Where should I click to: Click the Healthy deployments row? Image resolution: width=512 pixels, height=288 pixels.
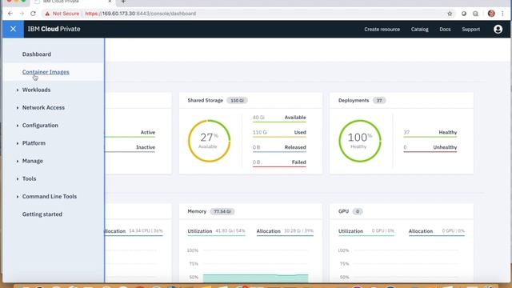(430, 133)
